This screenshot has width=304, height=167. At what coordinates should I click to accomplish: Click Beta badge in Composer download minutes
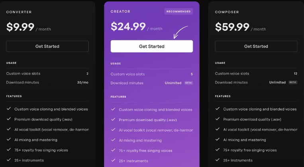coord(293,82)
